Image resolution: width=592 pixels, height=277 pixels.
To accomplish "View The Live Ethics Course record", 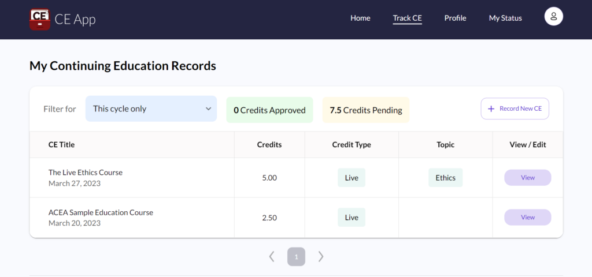I will (x=527, y=178).
